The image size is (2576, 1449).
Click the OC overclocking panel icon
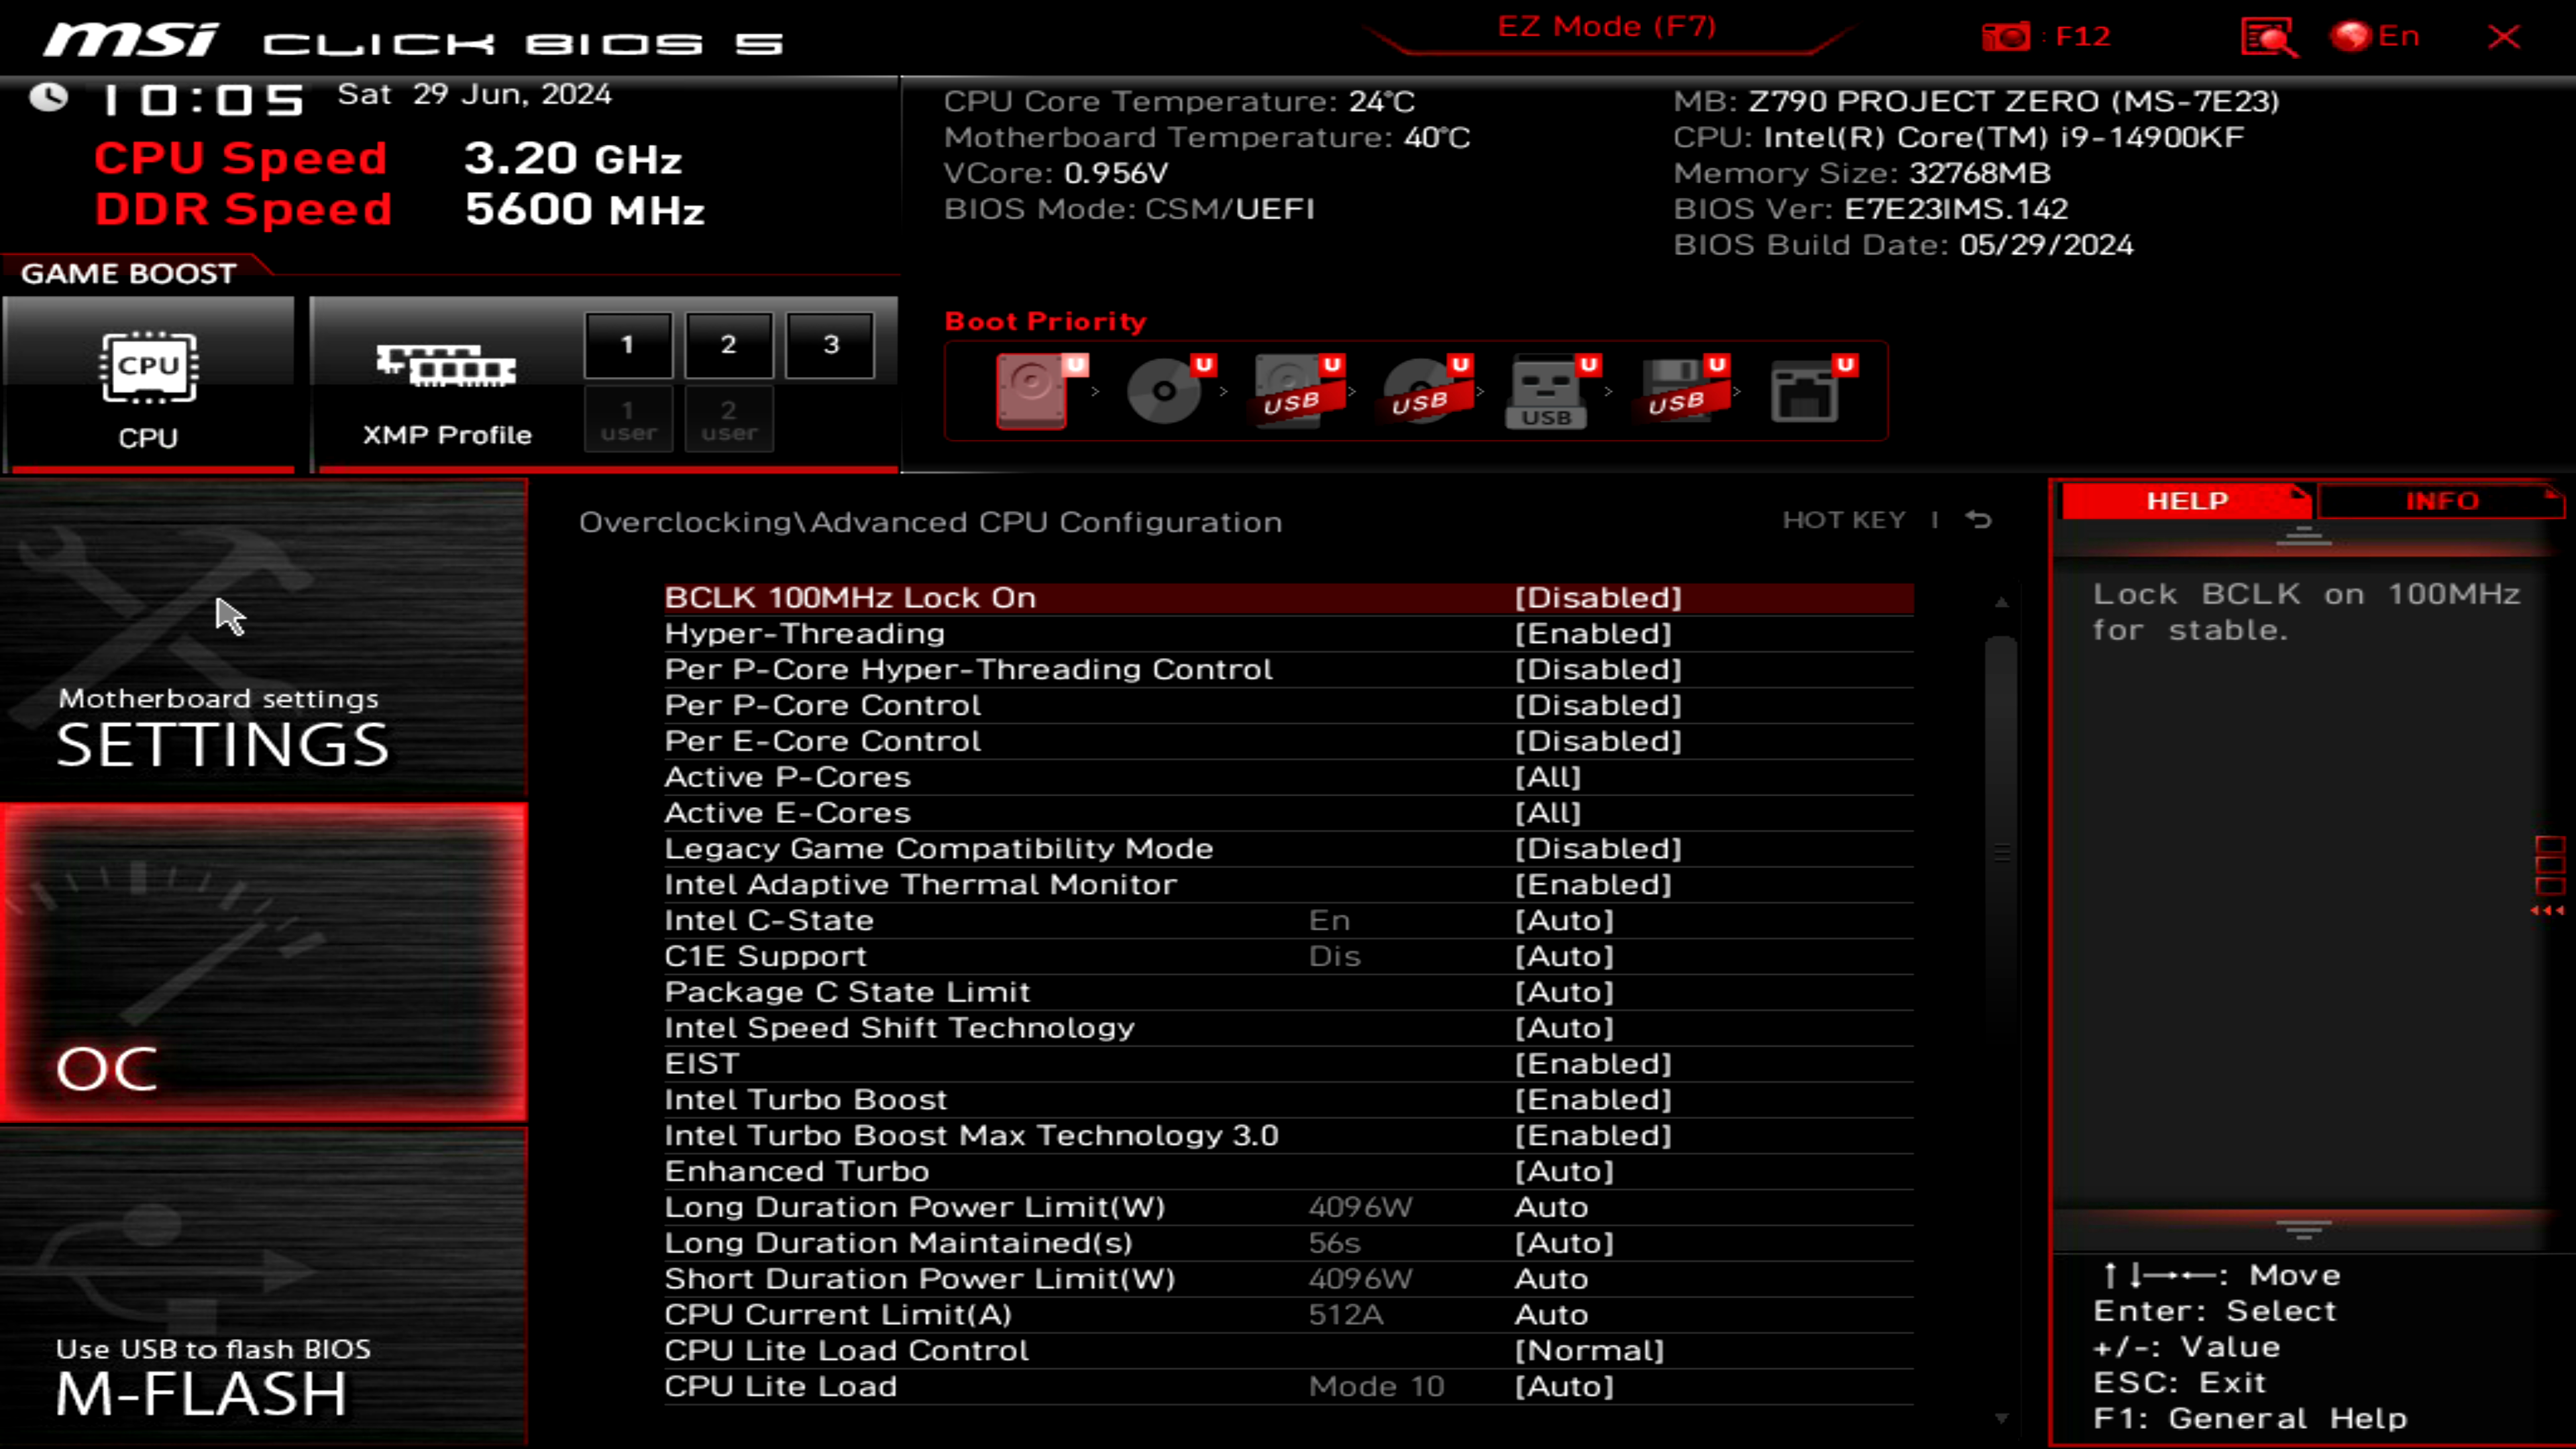(x=266, y=963)
